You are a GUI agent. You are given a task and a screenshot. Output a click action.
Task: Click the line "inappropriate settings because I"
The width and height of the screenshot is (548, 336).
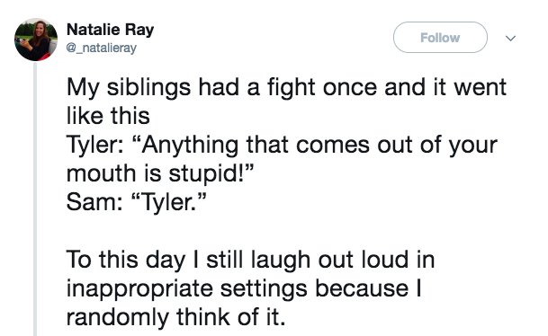tap(244, 289)
